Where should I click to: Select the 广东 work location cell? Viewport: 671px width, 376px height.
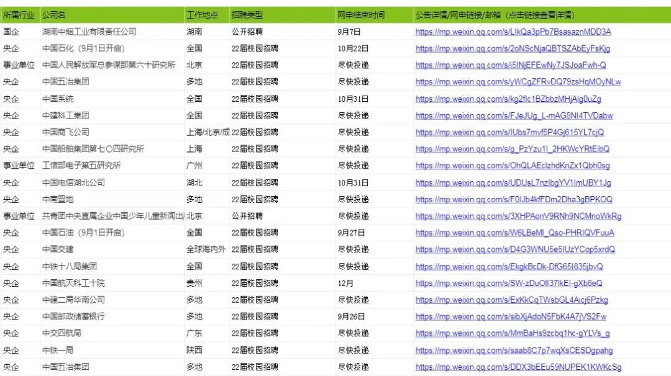pyautogui.click(x=207, y=333)
